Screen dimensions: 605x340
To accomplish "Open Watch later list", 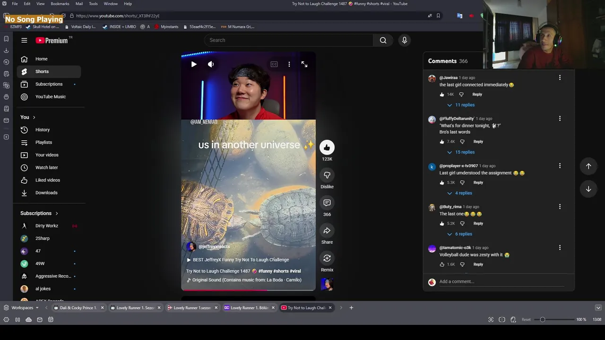I will point(49,168).
